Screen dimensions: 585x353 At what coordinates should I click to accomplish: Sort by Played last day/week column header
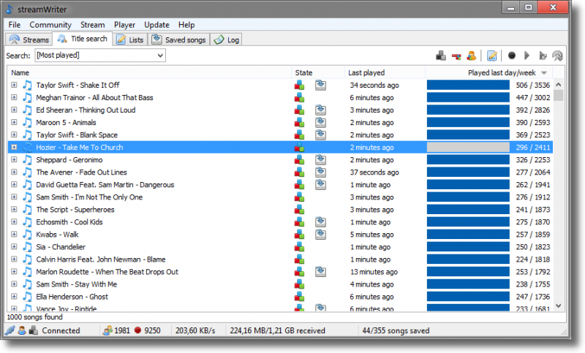502,73
